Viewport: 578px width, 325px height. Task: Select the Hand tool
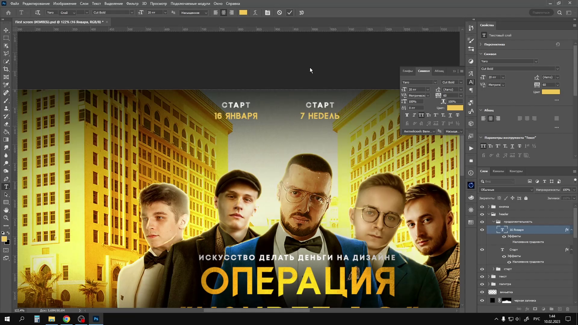point(6,210)
